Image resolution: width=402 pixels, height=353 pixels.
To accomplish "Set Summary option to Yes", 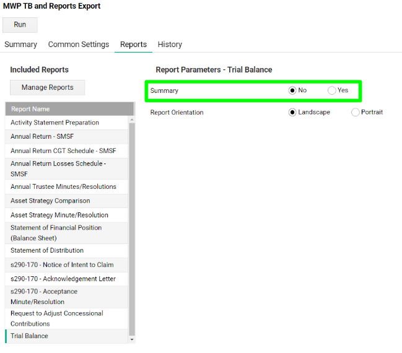I will click(x=332, y=90).
